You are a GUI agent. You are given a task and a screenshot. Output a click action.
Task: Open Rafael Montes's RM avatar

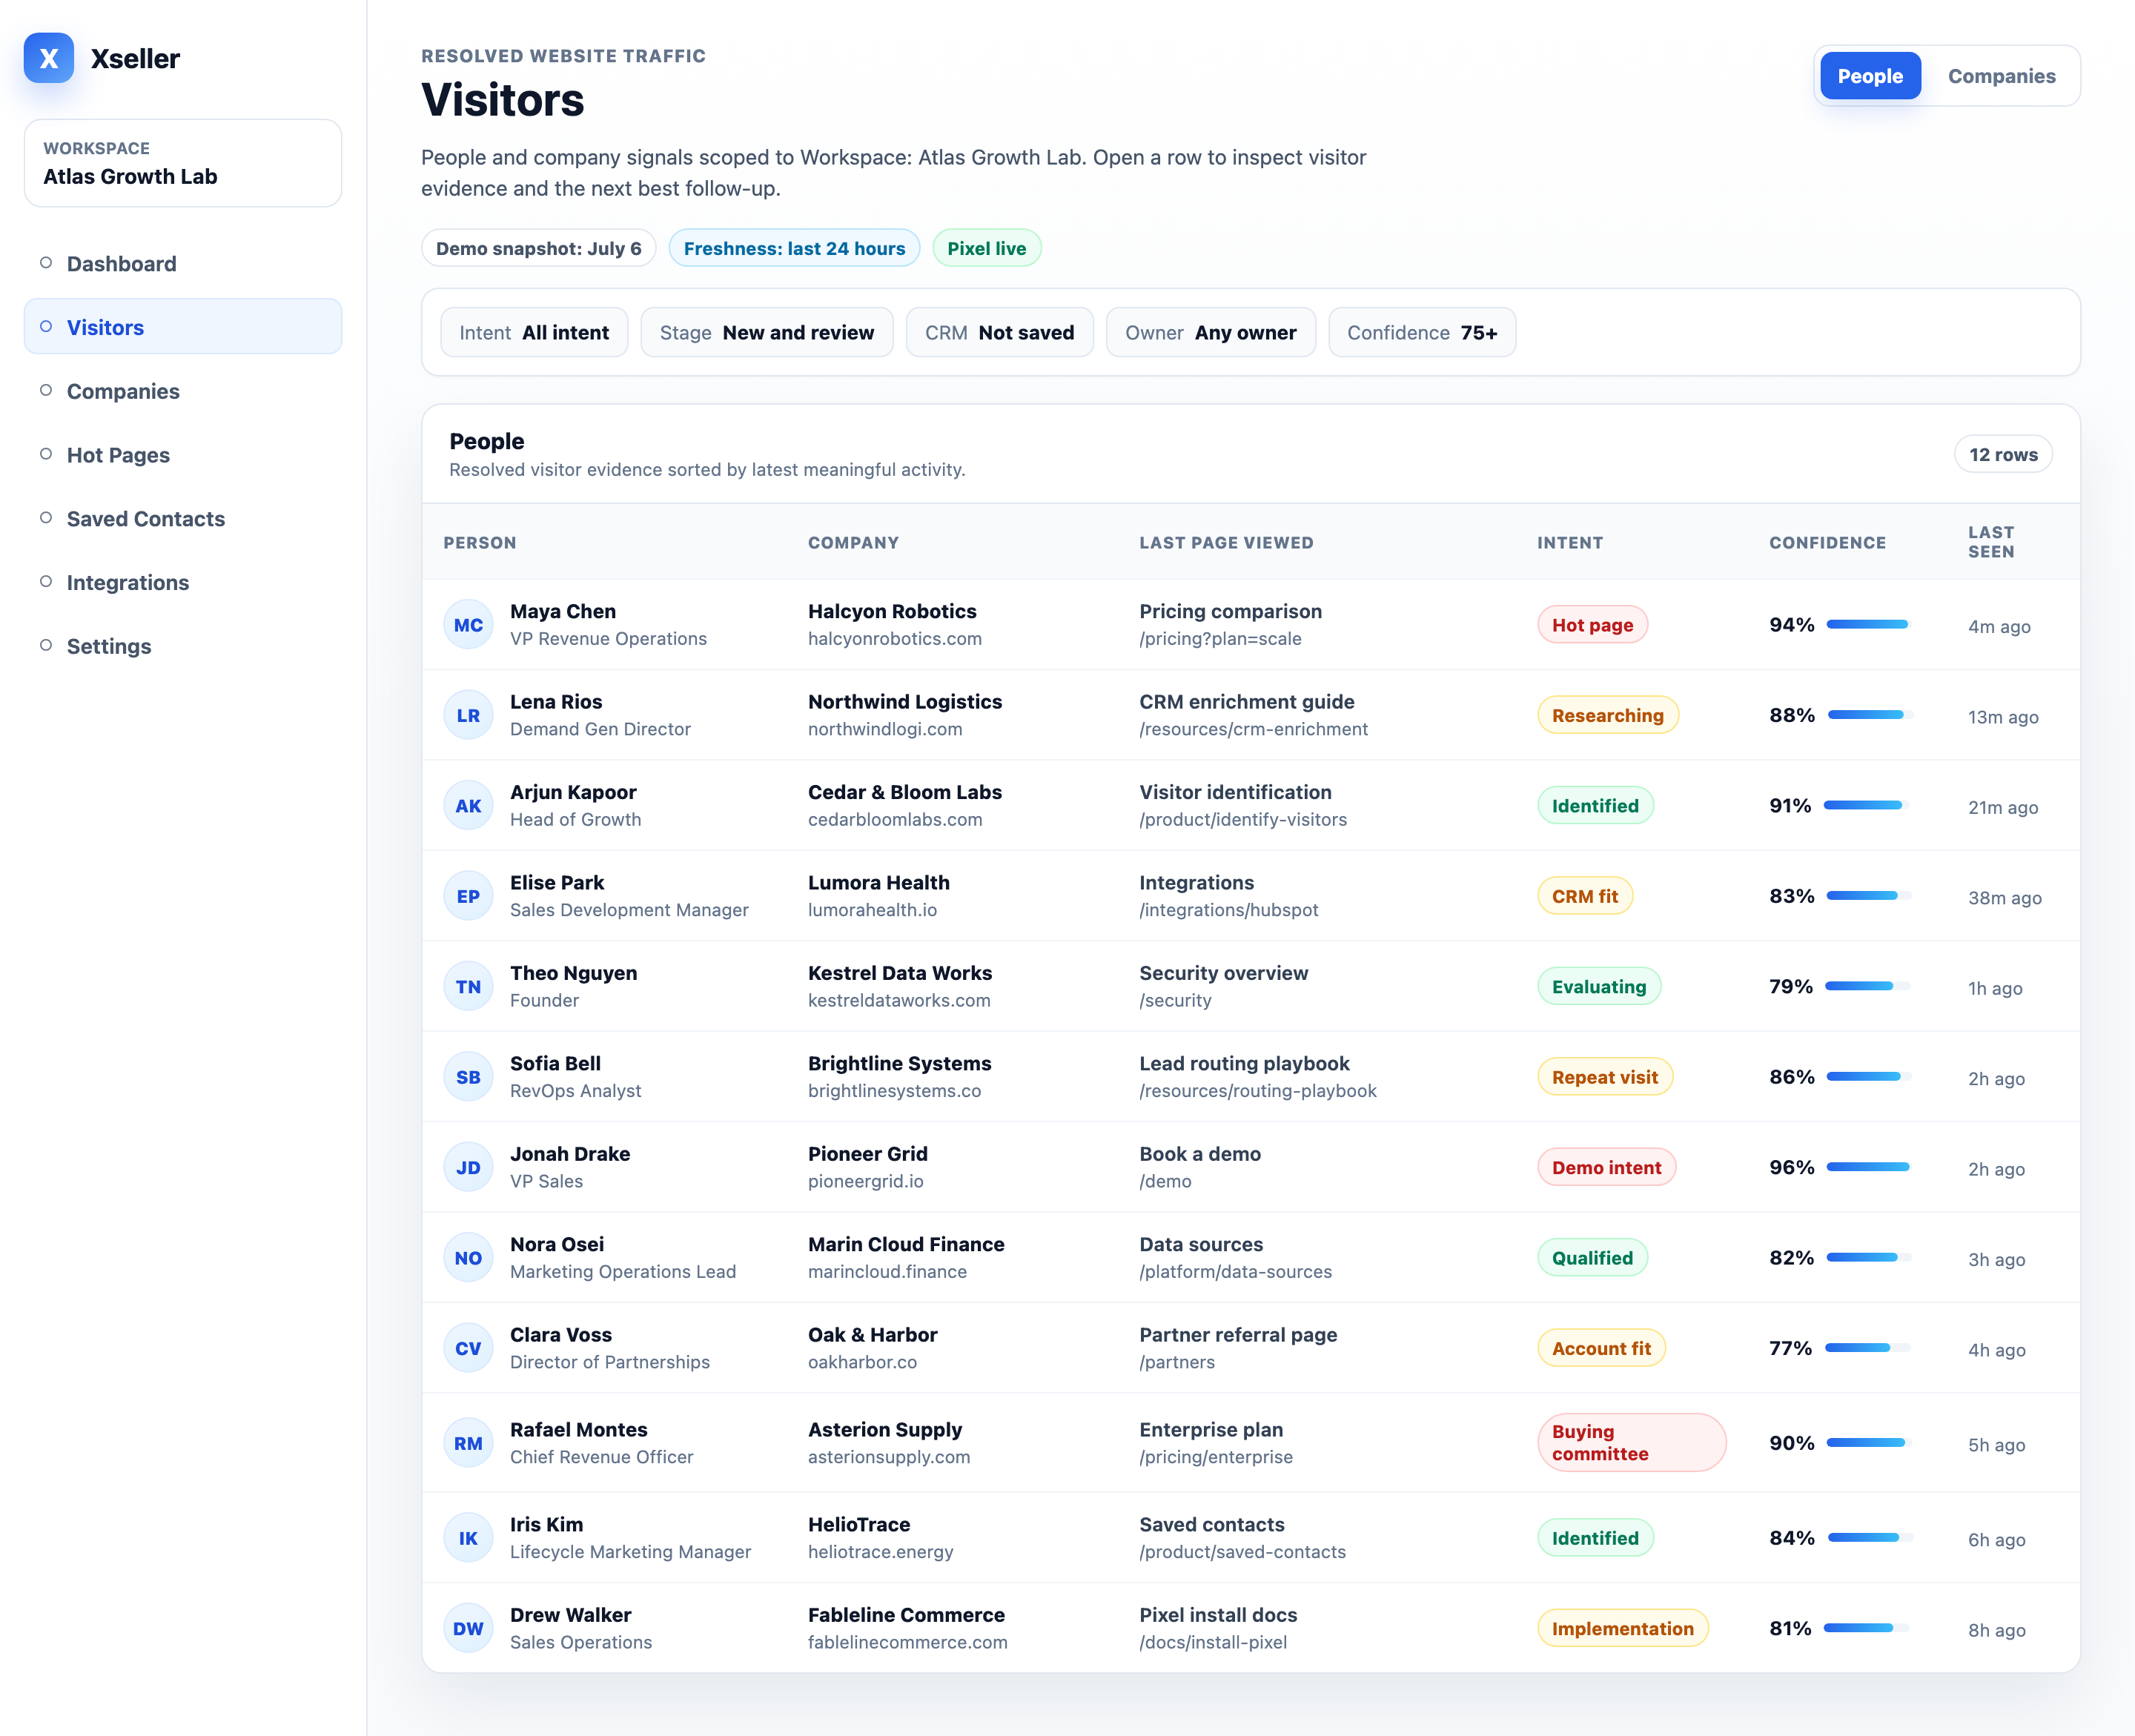[468, 1443]
